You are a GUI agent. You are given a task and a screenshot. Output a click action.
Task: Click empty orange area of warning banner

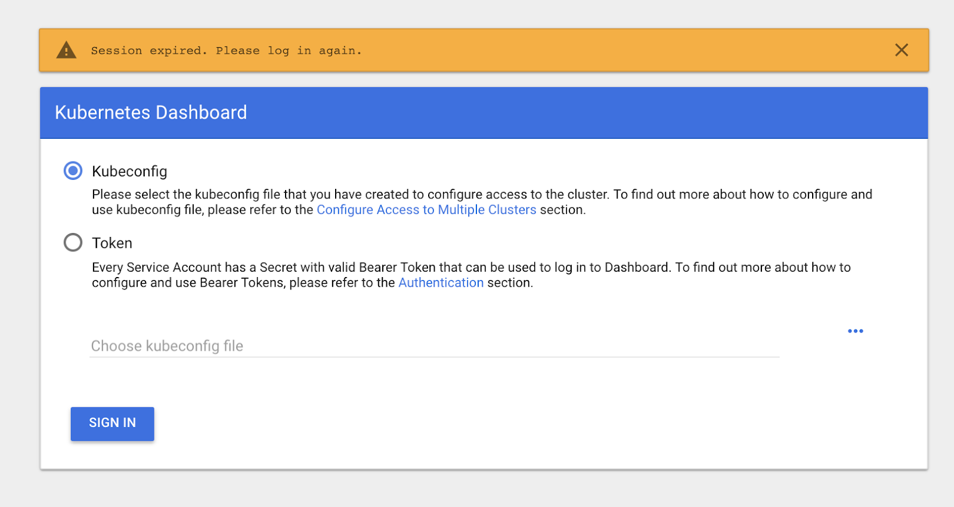(596, 51)
